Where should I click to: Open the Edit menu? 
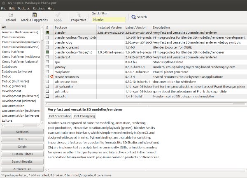point(12,9)
